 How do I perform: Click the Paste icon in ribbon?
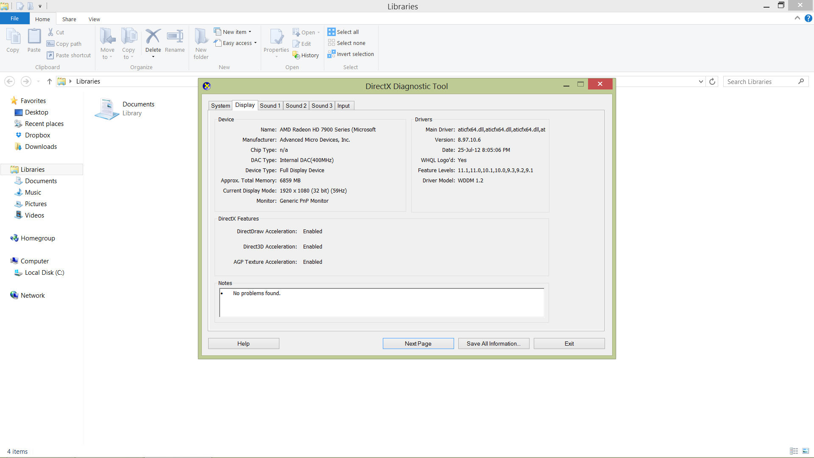[x=34, y=36]
